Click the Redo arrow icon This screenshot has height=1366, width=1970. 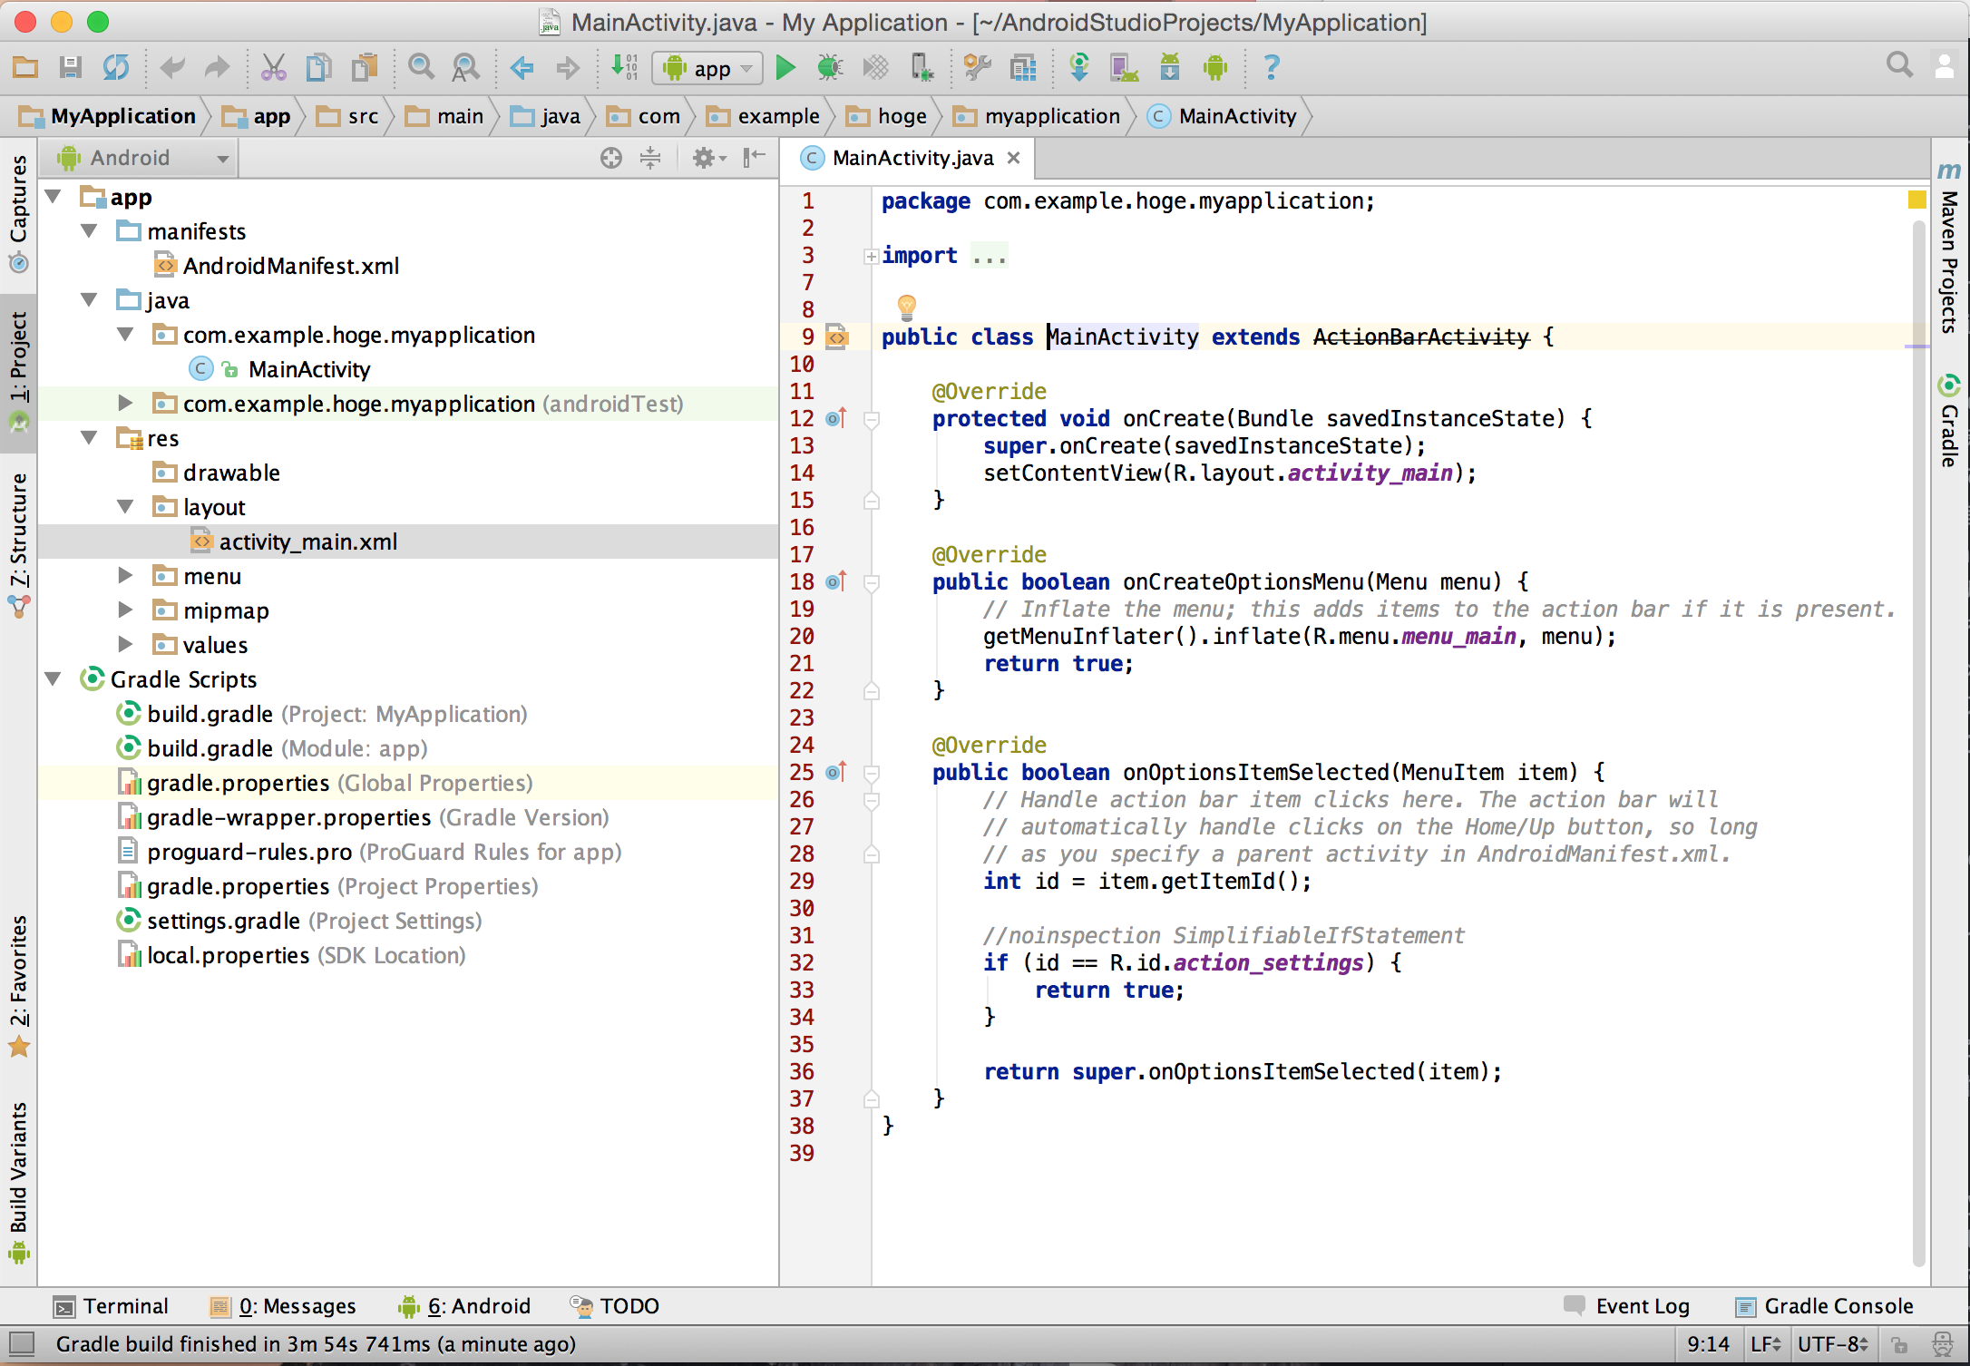pyautogui.click(x=217, y=67)
